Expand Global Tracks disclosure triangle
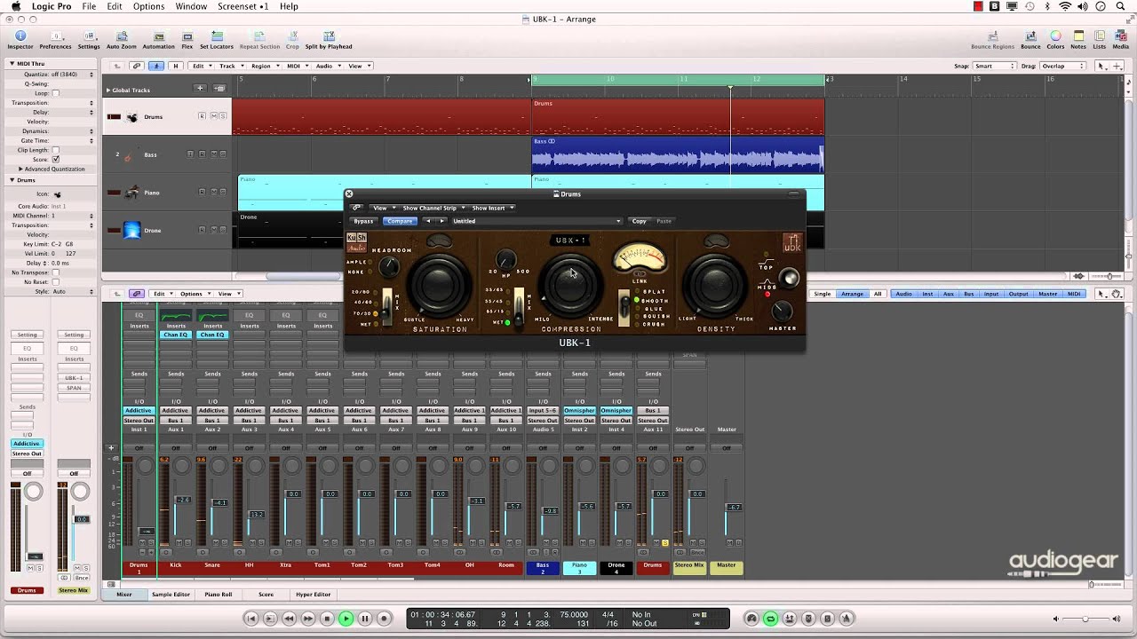Viewport: 1137px width, 639px height. [x=108, y=90]
